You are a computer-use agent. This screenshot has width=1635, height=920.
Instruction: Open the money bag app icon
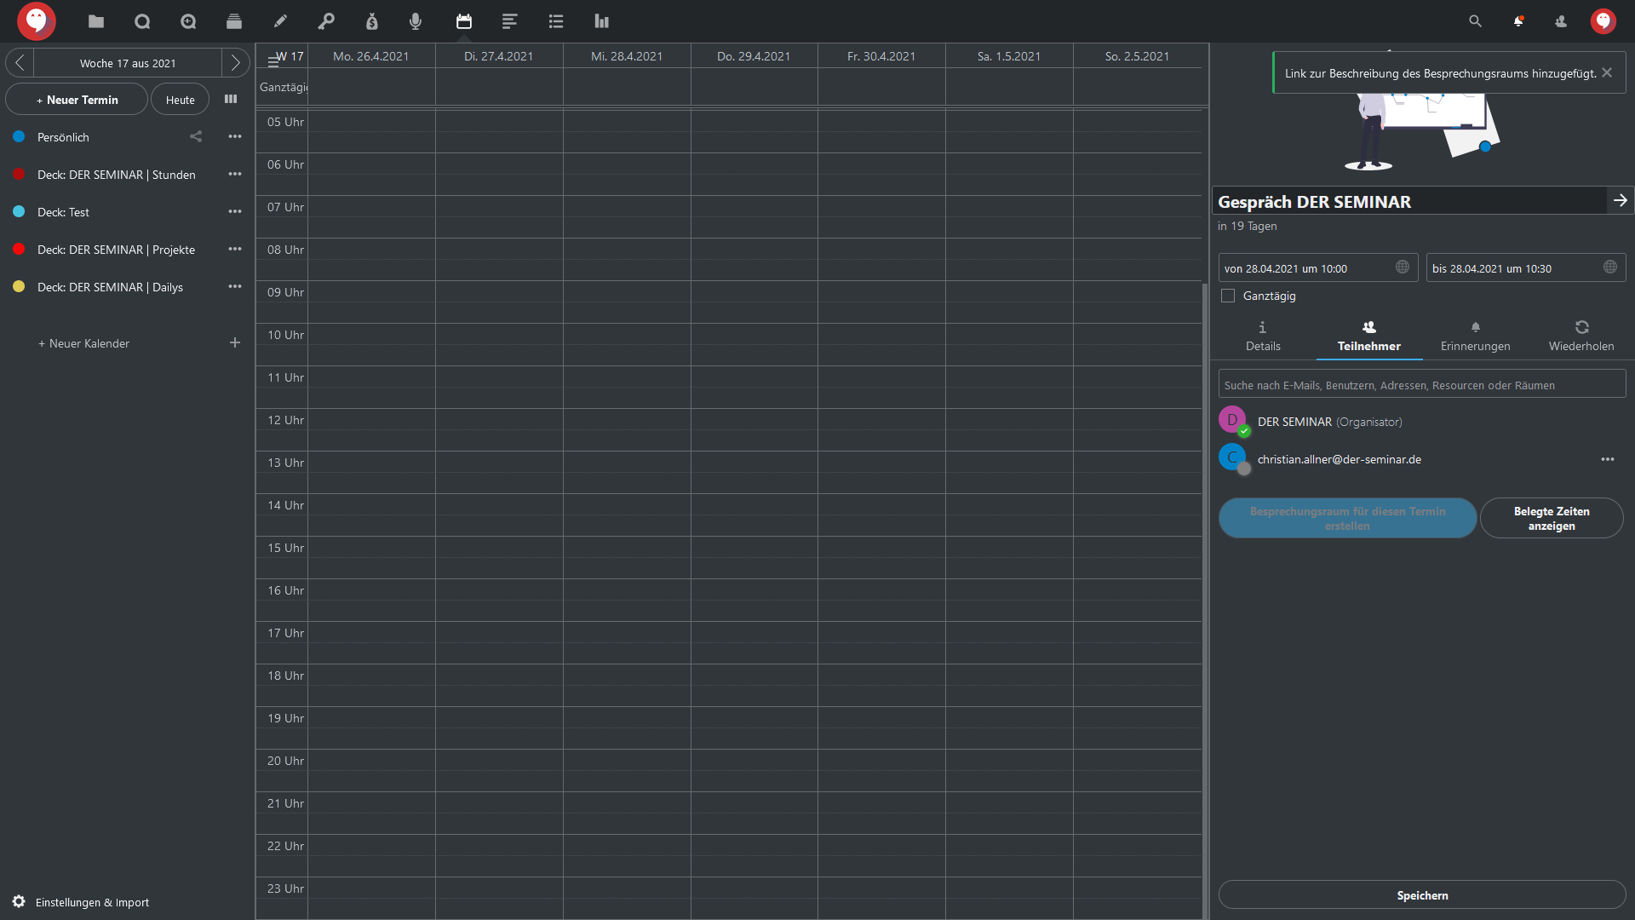pos(372,21)
